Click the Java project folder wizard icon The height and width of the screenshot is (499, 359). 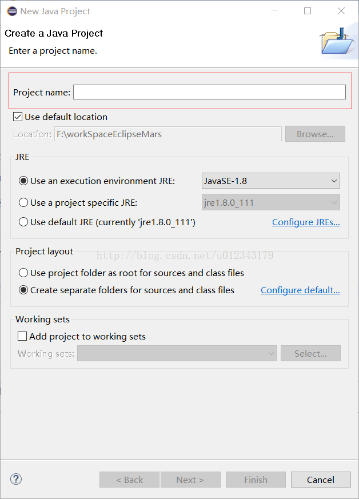click(336, 41)
